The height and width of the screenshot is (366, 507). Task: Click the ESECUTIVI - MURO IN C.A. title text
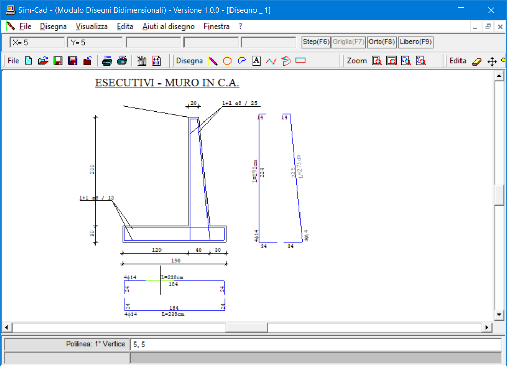[167, 83]
